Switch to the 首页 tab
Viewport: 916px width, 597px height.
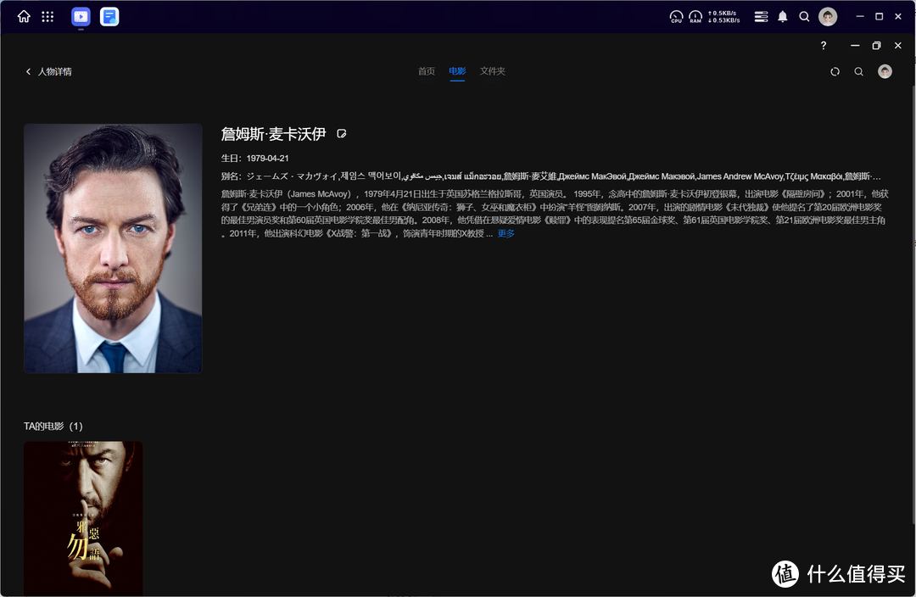pyautogui.click(x=427, y=72)
